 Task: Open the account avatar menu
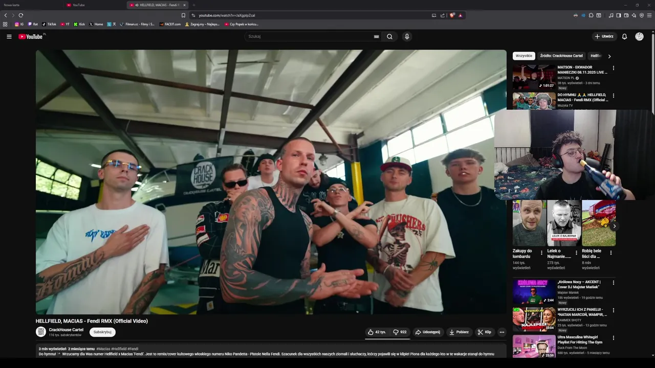(x=639, y=37)
